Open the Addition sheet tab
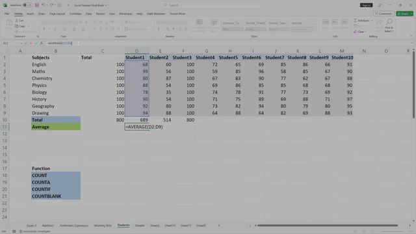416x234 pixels. click(x=48, y=226)
